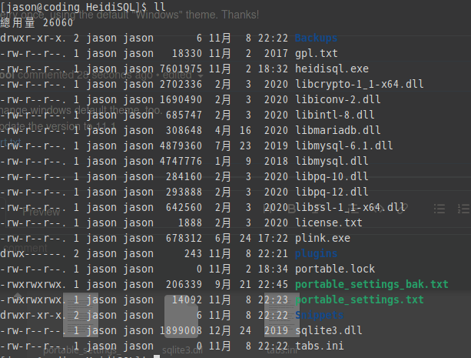The image size is (471, 358).
Task: Click the timestamp 17:22 on plink.exe row
Action: [x=273, y=238]
